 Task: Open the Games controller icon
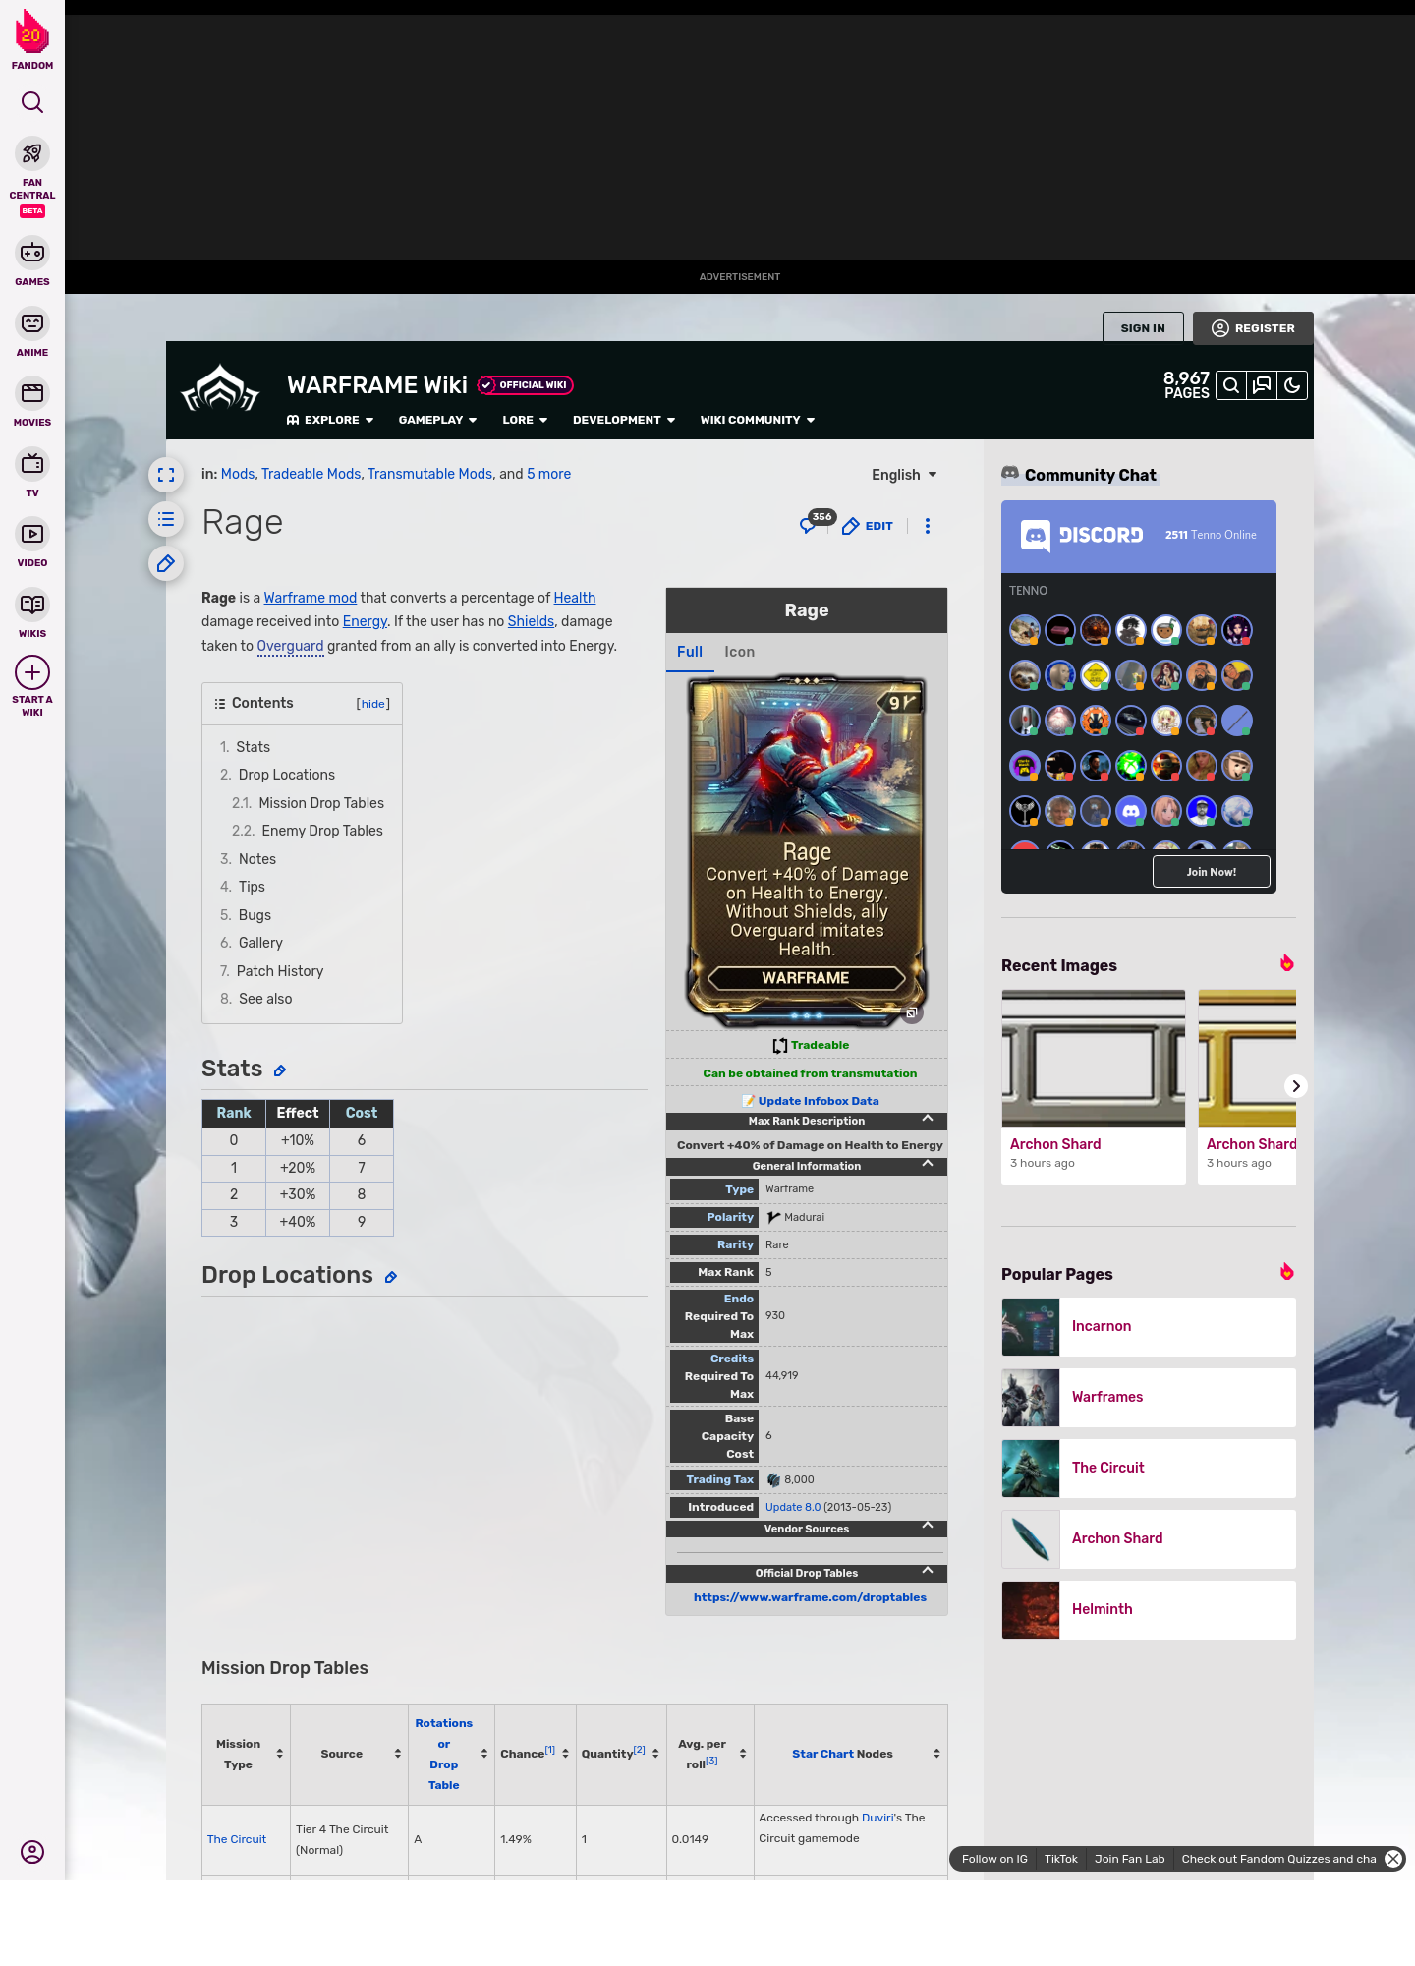click(32, 253)
